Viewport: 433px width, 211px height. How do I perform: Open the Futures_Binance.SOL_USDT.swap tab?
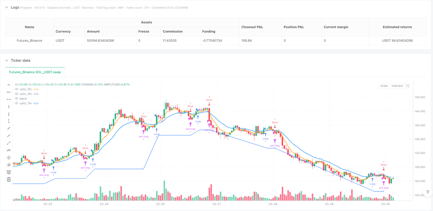(35, 72)
